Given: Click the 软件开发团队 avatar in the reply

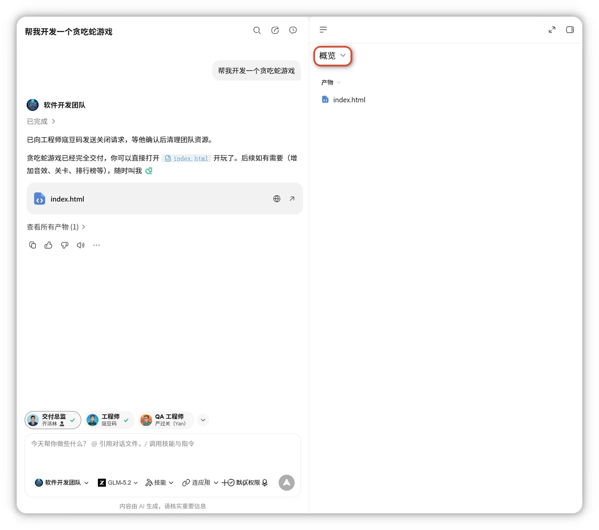Looking at the screenshot, I should click(33, 105).
